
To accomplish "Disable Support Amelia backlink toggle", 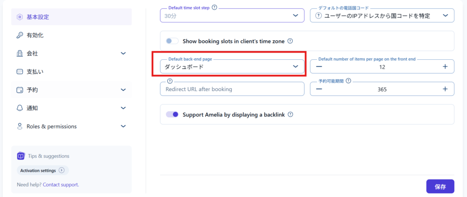I will click(172, 114).
